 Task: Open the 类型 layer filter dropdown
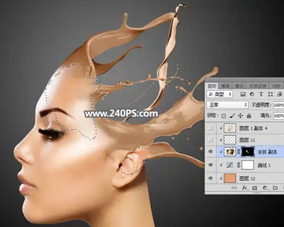coord(220,94)
